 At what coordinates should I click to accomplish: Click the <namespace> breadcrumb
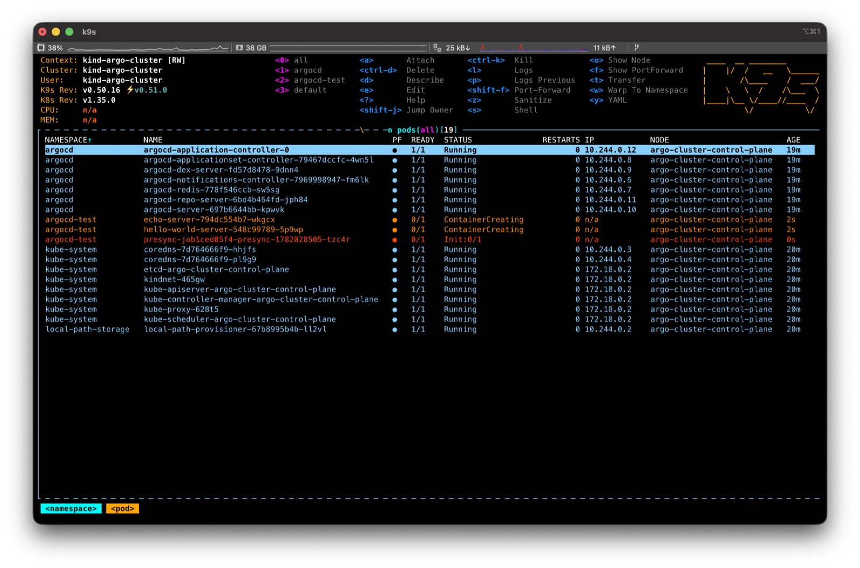tap(71, 508)
